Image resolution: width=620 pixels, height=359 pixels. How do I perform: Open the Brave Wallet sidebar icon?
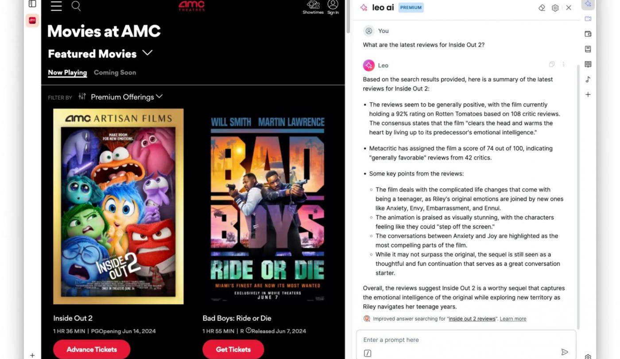[588, 34]
